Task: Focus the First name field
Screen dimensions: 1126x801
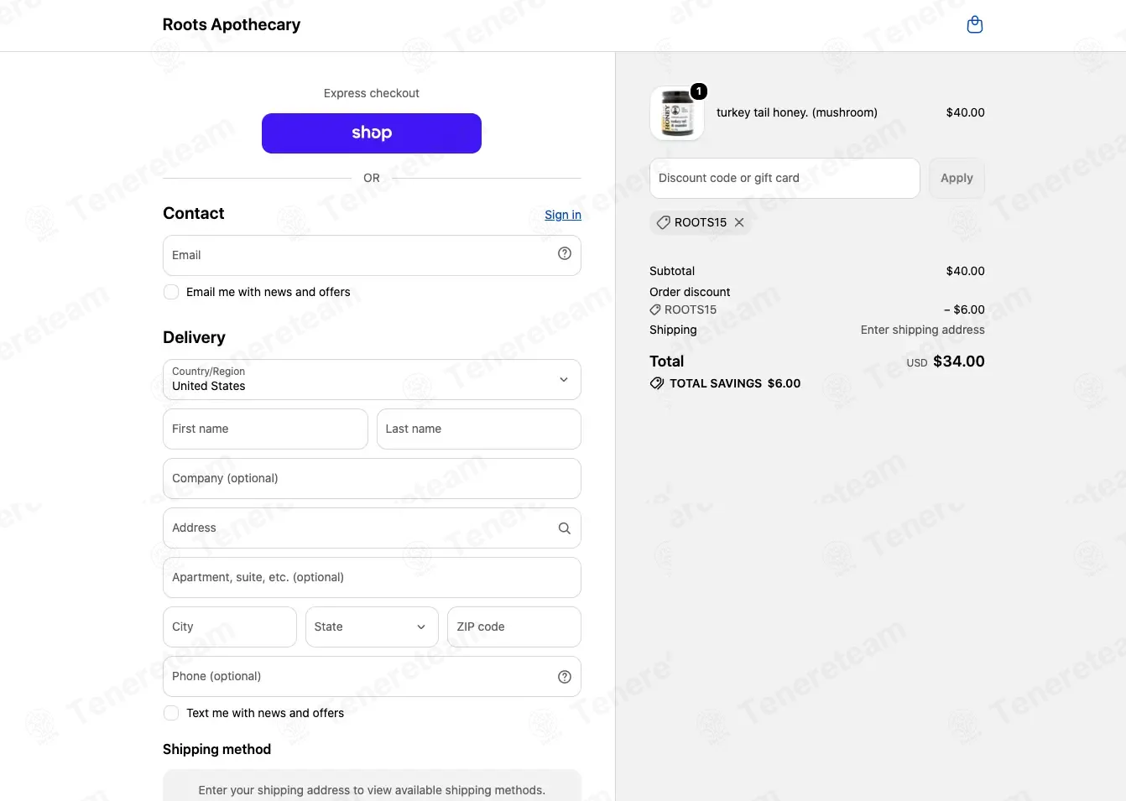Action: [x=265, y=429]
